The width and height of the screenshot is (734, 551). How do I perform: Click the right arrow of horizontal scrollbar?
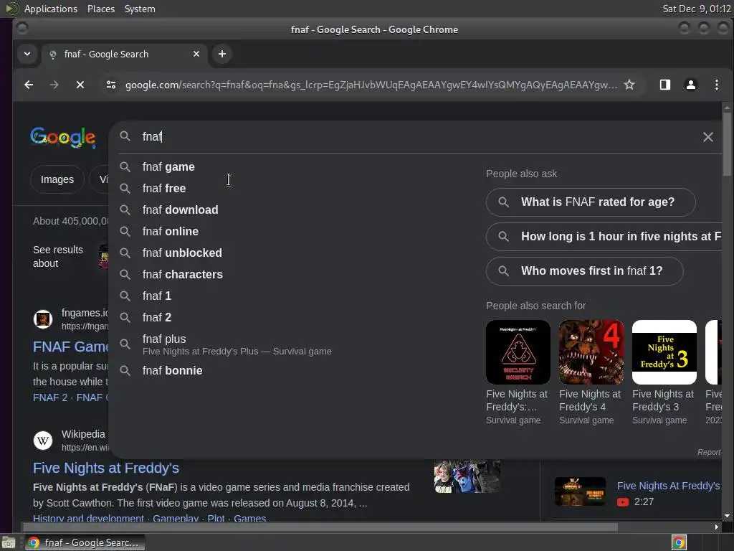(x=716, y=527)
